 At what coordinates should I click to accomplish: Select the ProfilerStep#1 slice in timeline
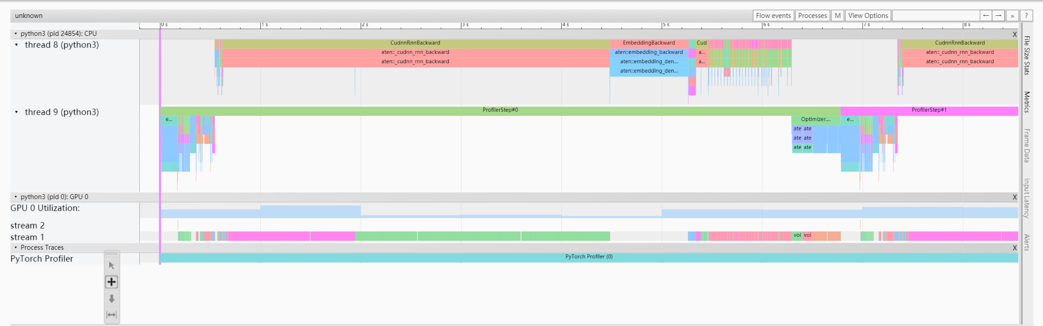click(929, 110)
